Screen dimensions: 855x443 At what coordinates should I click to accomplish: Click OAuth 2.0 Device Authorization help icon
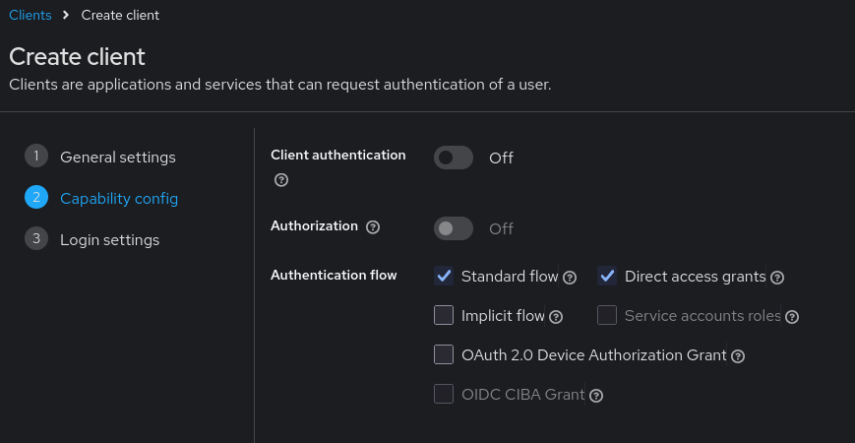click(738, 356)
